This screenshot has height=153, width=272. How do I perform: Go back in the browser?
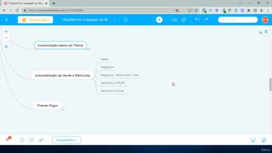5,10
